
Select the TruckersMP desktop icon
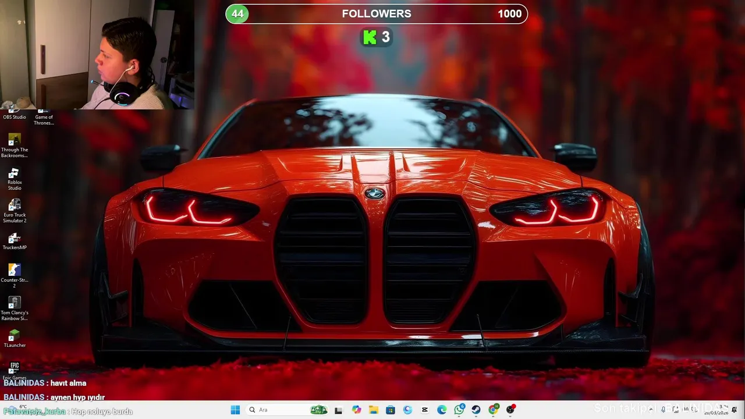coord(15,242)
